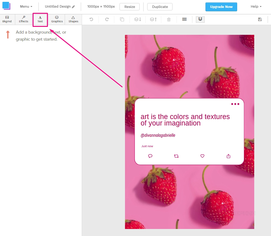Open the Bkgrnd tab
Screen dimensions: 271x236
click(7, 20)
